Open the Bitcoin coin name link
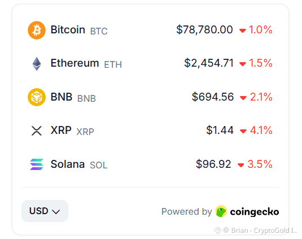 tap(68, 30)
